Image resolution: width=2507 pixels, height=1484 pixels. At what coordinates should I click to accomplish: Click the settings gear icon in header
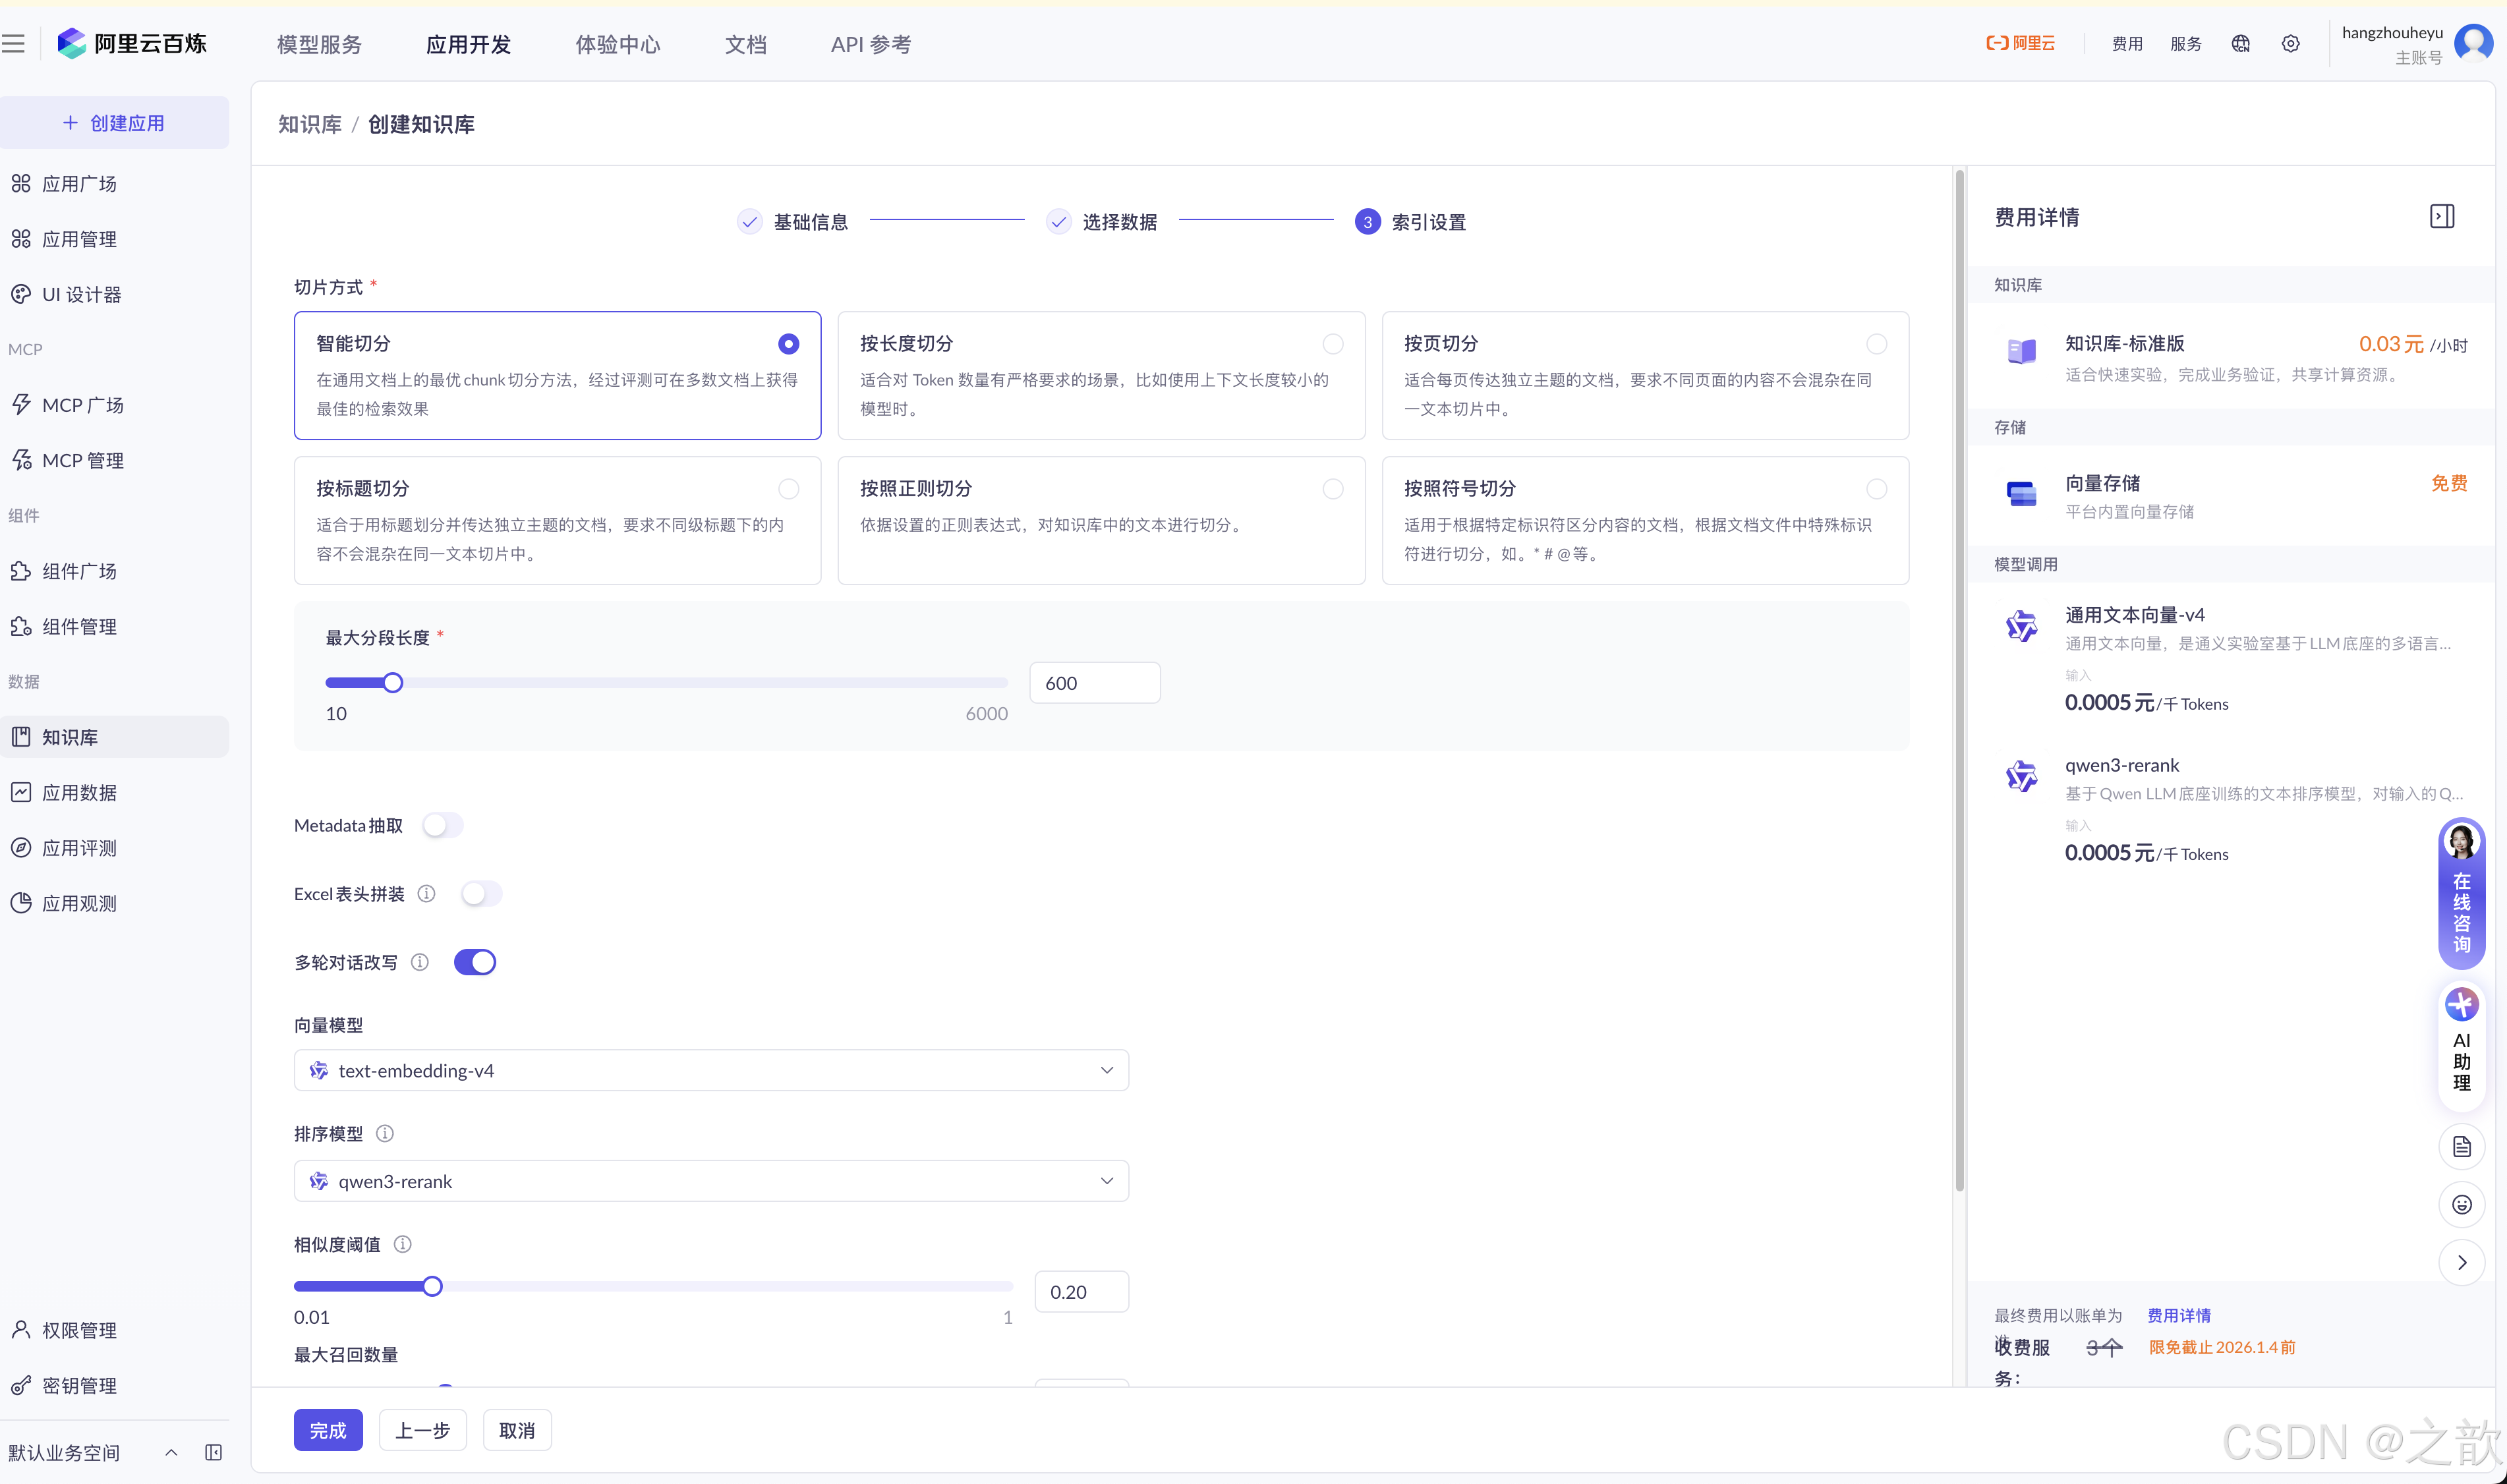click(2290, 43)
